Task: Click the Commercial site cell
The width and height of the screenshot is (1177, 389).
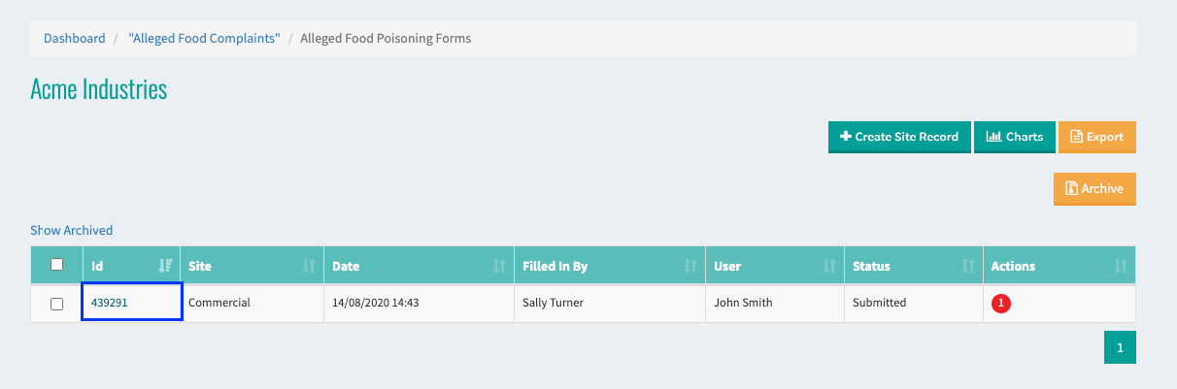Action: pyautogui.click(x=252, y=303)
